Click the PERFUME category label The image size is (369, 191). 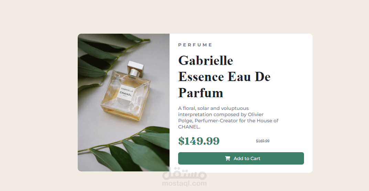tap(195, 45)
